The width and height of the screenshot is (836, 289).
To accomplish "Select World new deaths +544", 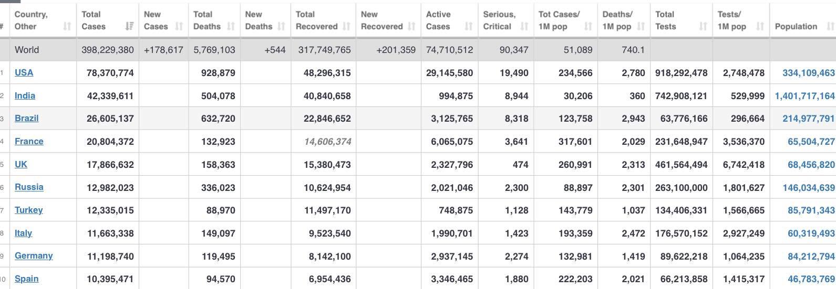I will point(275,50).
